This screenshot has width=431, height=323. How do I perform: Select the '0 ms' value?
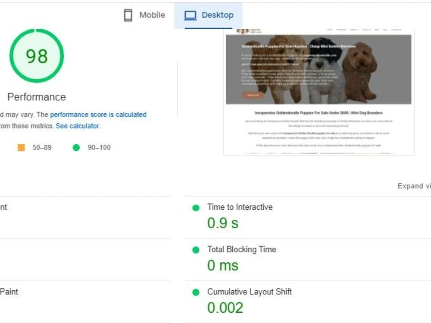223,265
